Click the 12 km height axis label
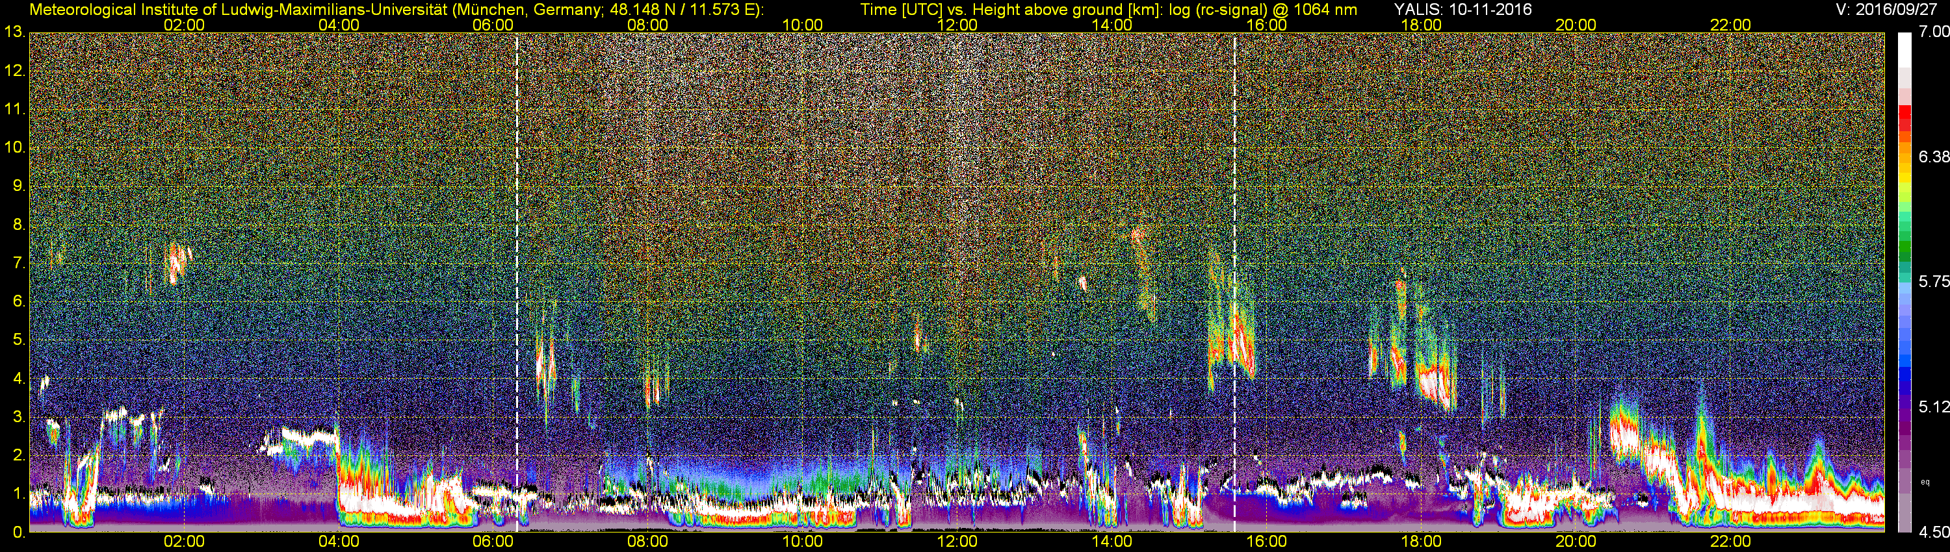Viewport: 1950px width, 552px height. (x=14, y=71)
